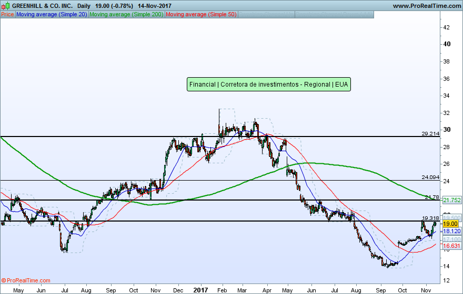Click the faded 17.100 price tag
The width and height of the screenshot is (463, 294).
[x=452, y=239]
